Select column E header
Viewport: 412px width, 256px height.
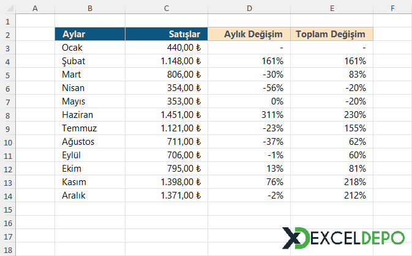[x=331, y=7]
